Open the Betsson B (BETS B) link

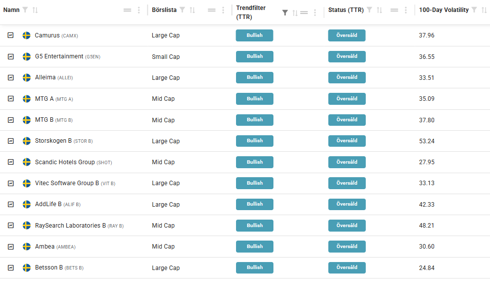[x=59, y=268]
